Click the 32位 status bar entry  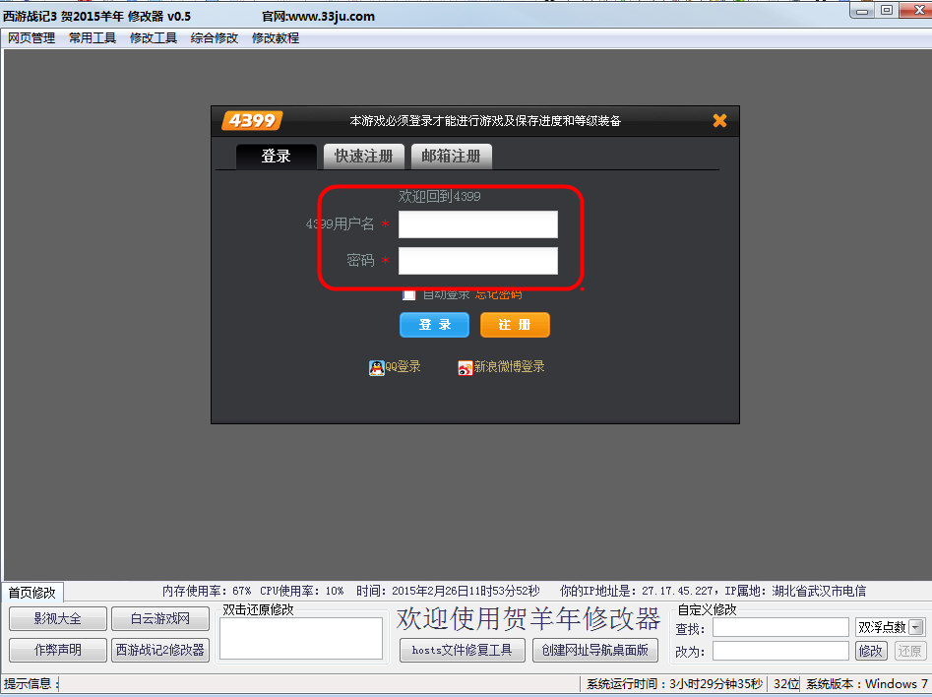tap(786, 684)
